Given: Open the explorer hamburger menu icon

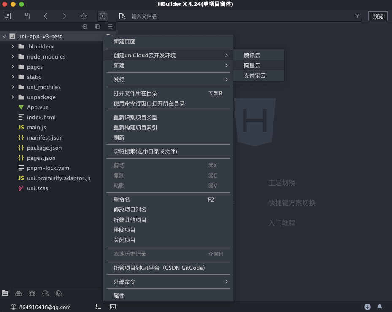Looking at the screenshot, I should 110,27.
